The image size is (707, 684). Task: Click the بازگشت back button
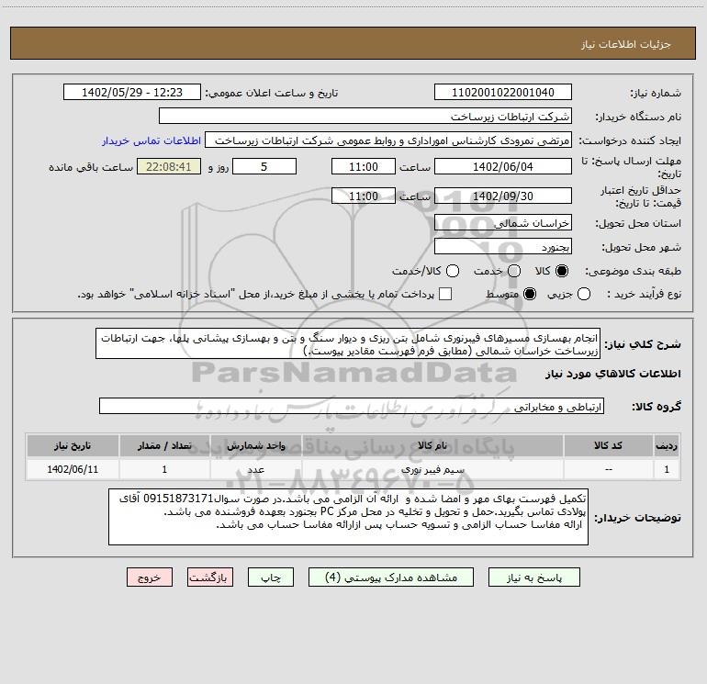(x=210, y=577)
